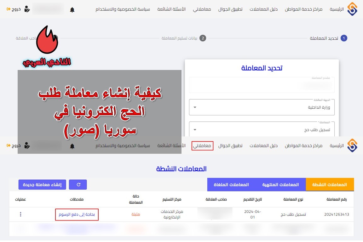363x242 pixels.
Task: Open معاملاتي in the topmost navigation bar
Action: [202, 9]
